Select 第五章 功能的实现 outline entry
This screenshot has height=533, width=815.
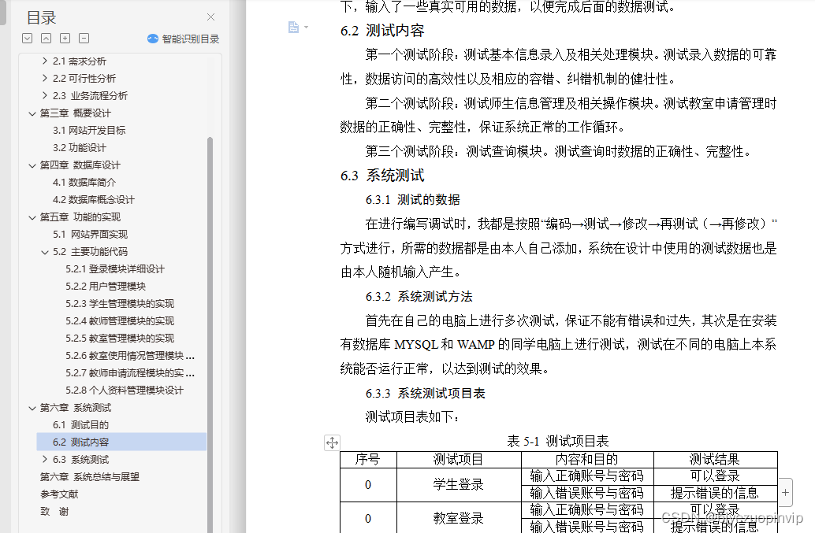coord(80,217)
